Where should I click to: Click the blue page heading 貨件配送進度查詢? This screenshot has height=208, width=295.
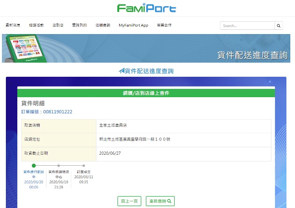click(x=149, y=71)
